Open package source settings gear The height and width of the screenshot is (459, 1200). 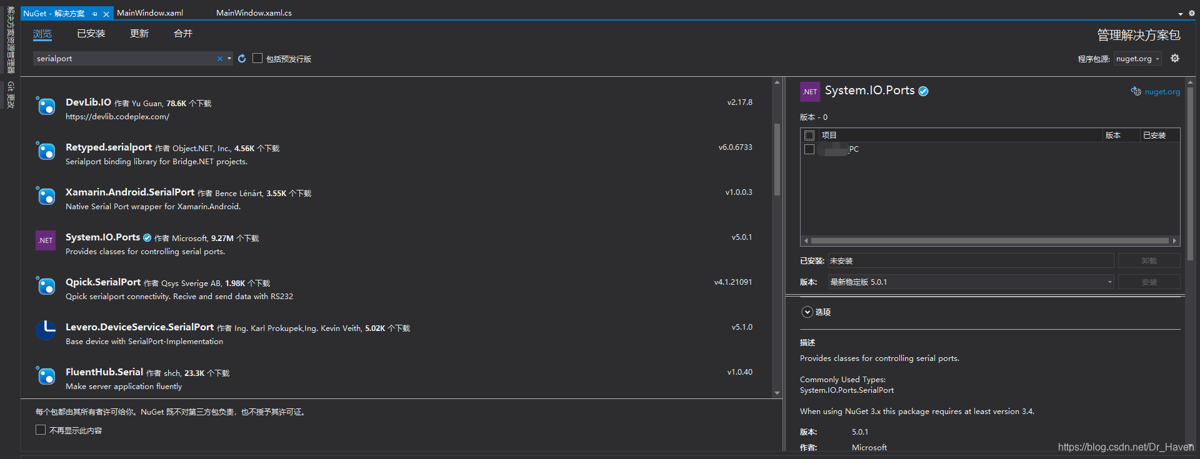[1175, 58]
